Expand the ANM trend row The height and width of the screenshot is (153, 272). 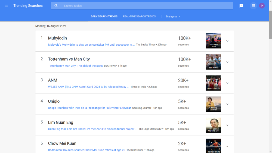[227, 83]
